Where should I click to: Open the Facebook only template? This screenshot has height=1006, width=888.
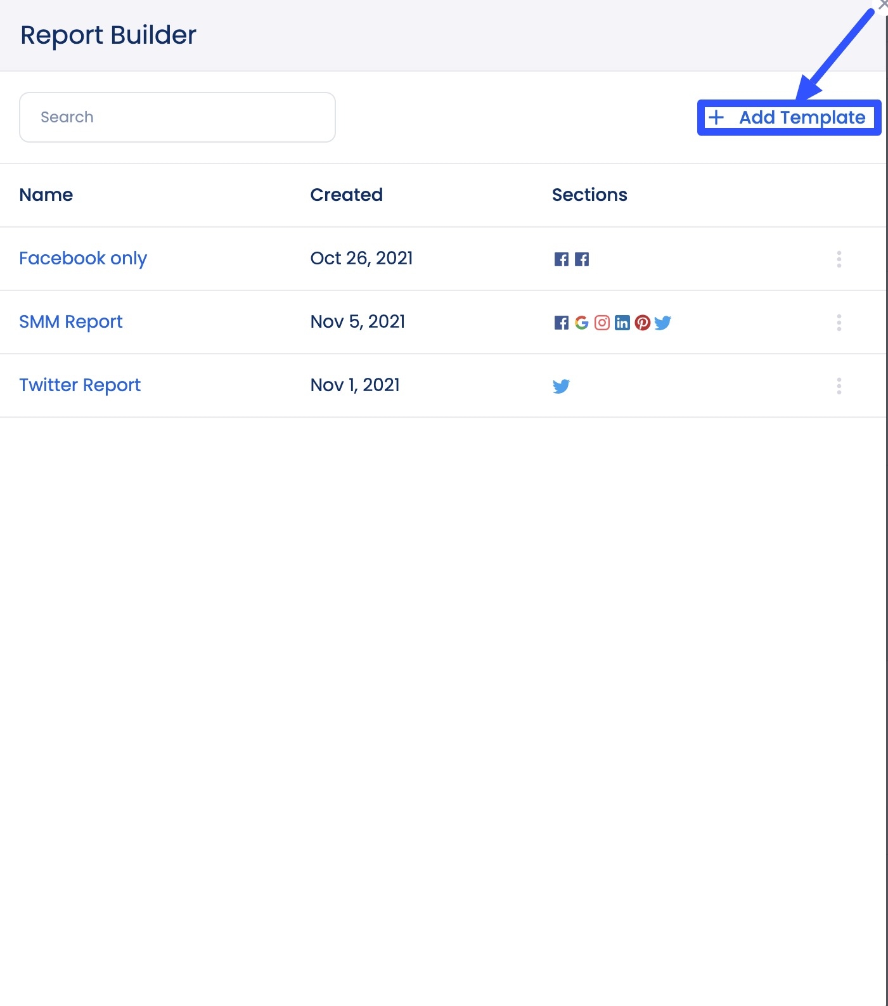83,259
